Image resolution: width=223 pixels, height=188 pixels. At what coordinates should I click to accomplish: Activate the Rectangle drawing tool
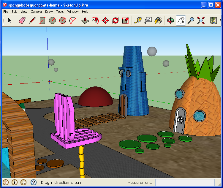[42, 20]
